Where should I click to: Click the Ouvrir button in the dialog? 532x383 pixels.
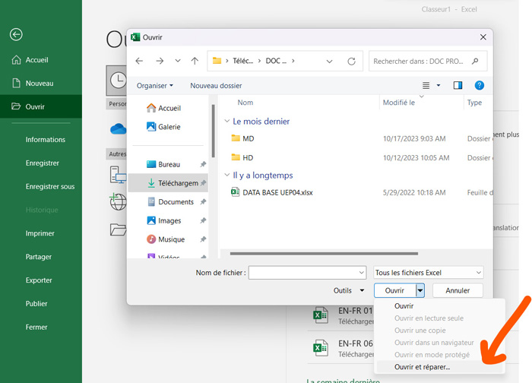pos(395,291)
